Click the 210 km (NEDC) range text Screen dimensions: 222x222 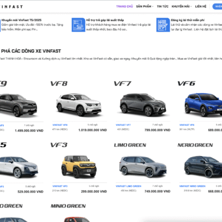pyautogui.click(x=60, y=190)
